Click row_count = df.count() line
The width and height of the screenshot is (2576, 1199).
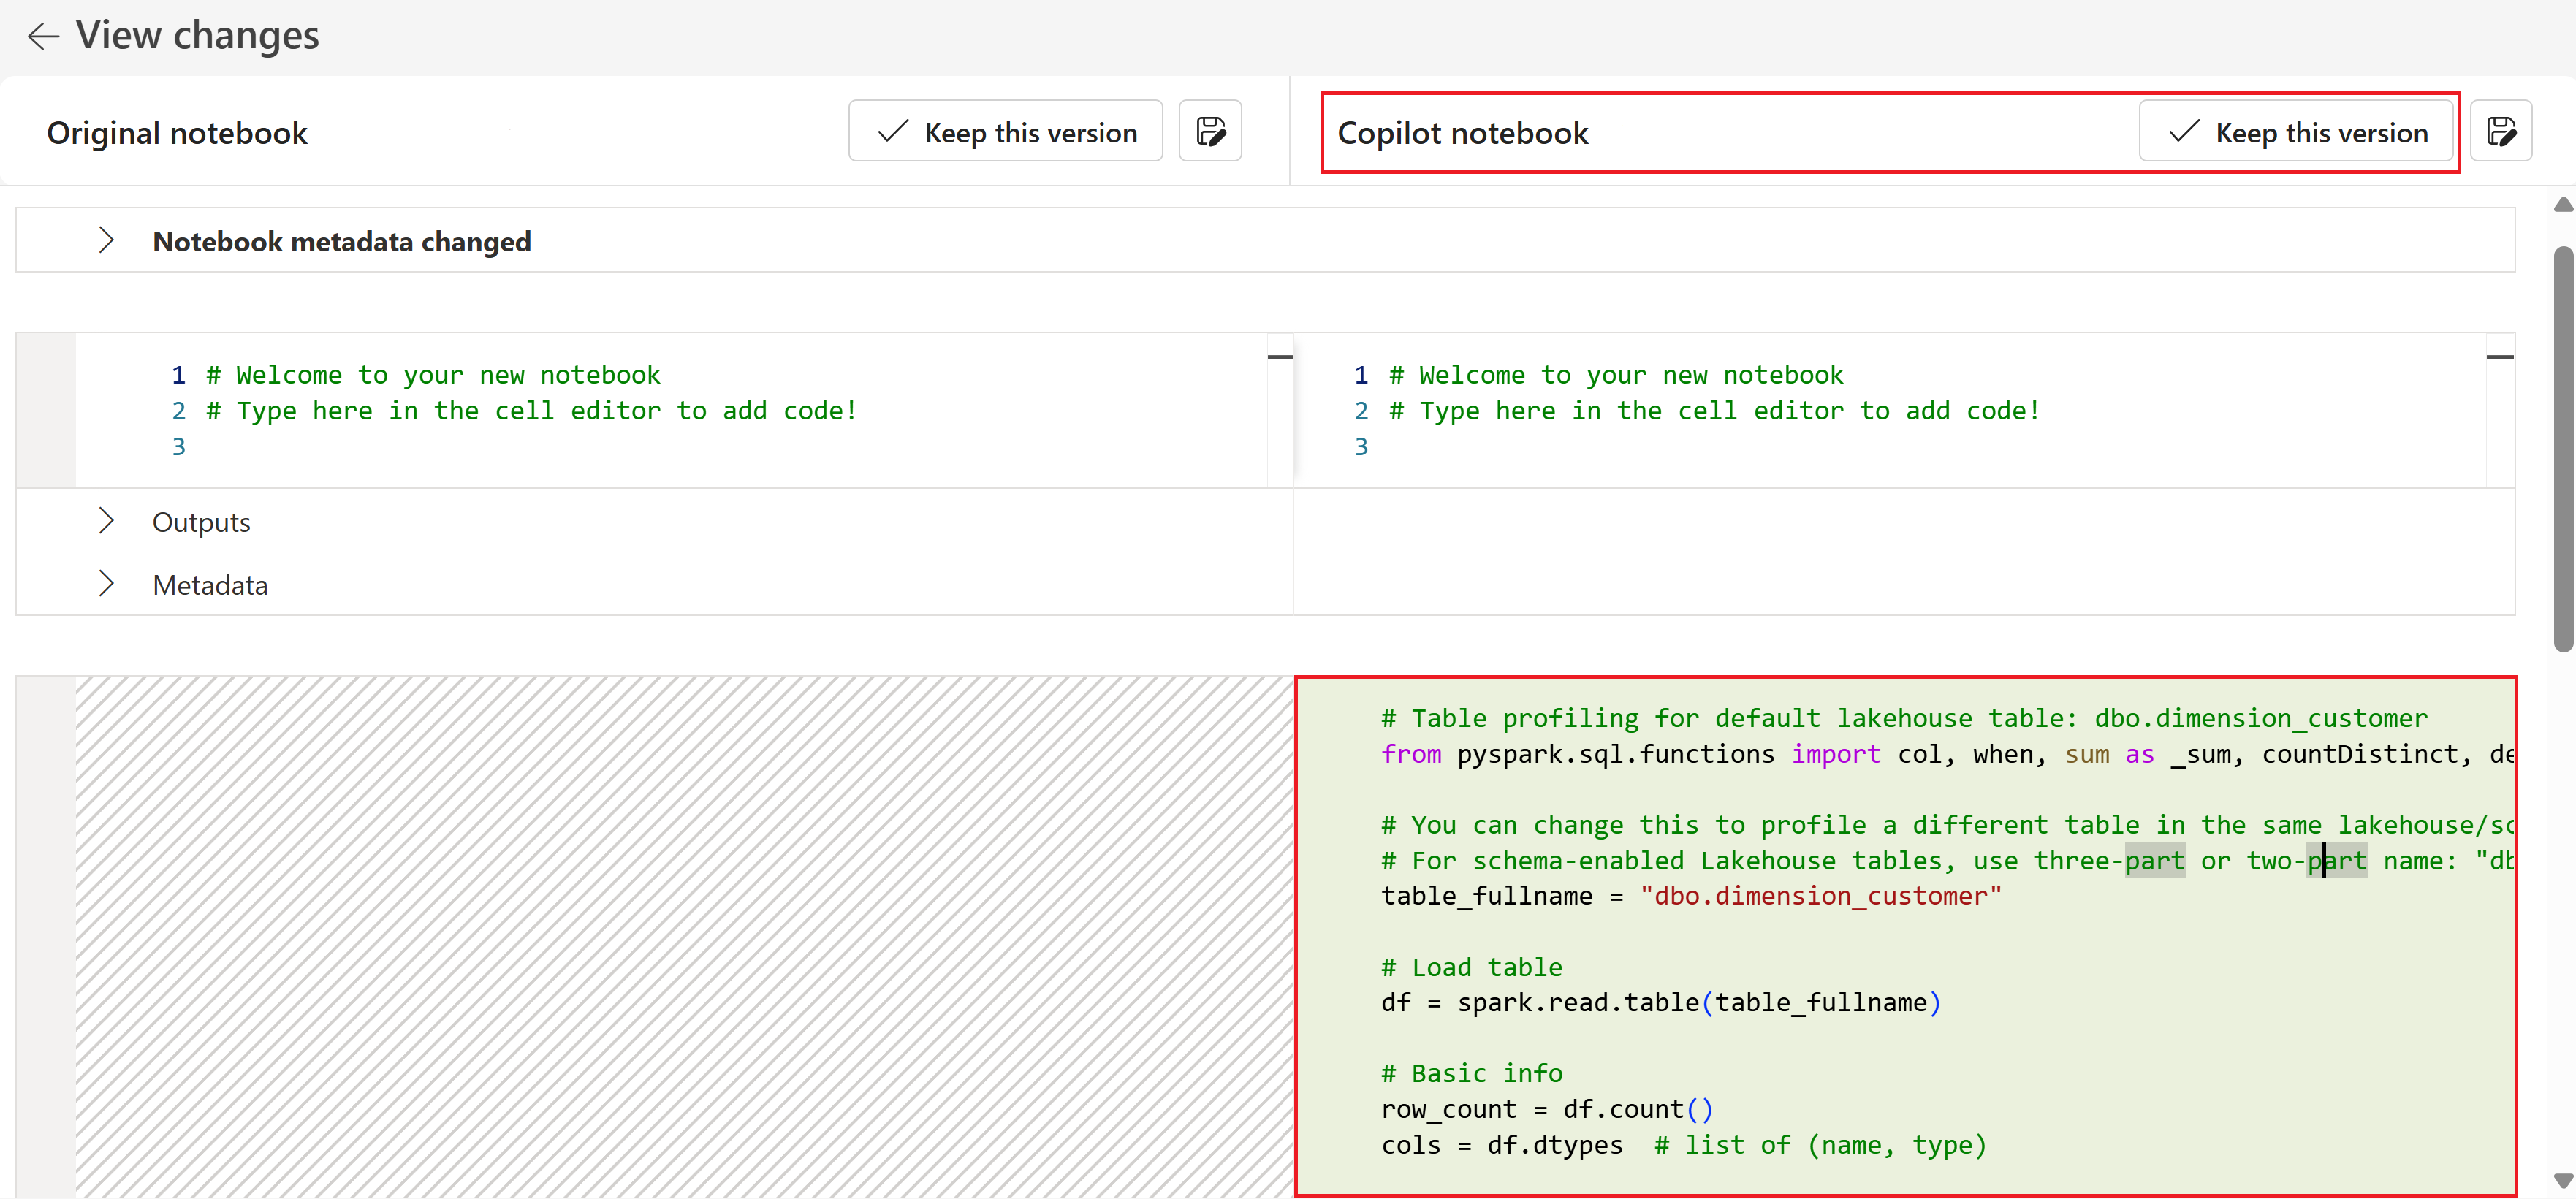1546,1109
